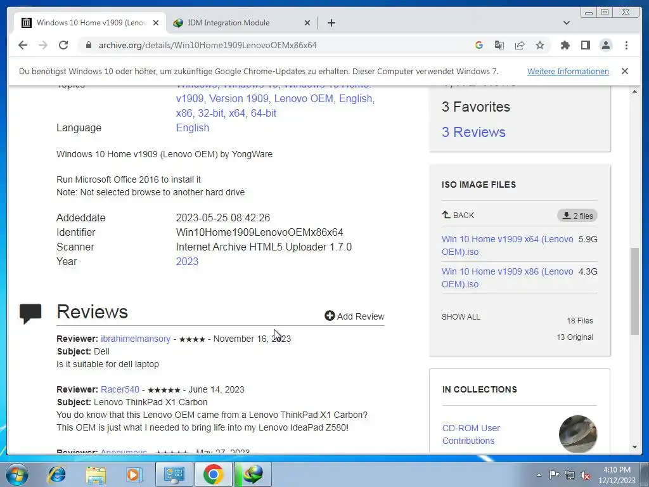Translate this page with the translate icon
Image resolution: width=649 pixels, height=487 pixels.
click(499, 45)
